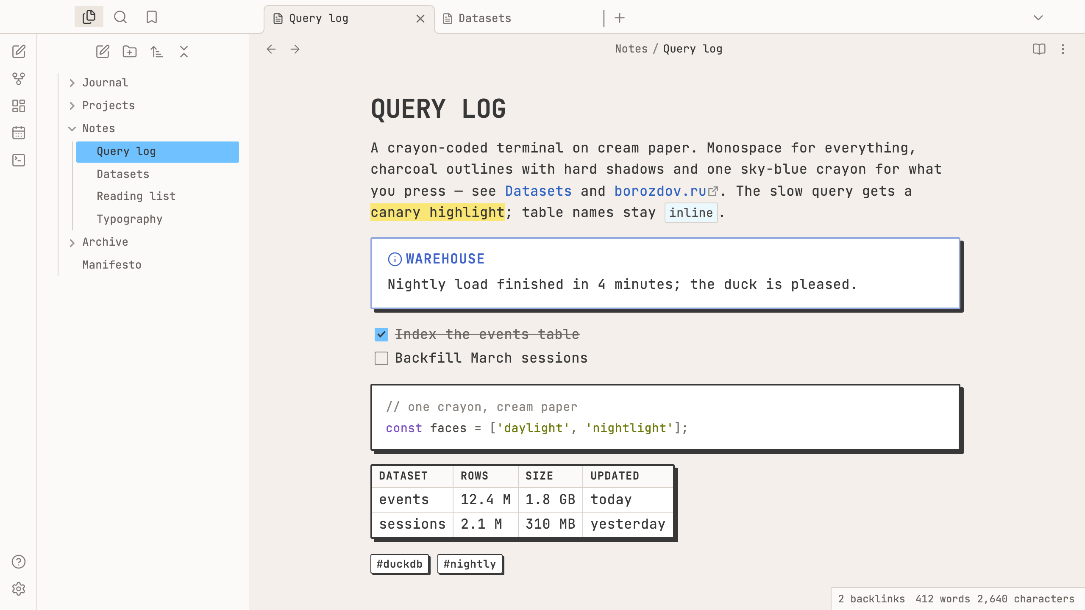Uncheck Index the events table task
The height and width of the screenshot is (610, 1085).
(x=381, y=335)
